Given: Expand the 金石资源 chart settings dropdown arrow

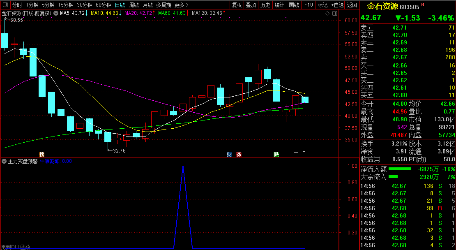Looking at the screenshot, I should (55, 13).
